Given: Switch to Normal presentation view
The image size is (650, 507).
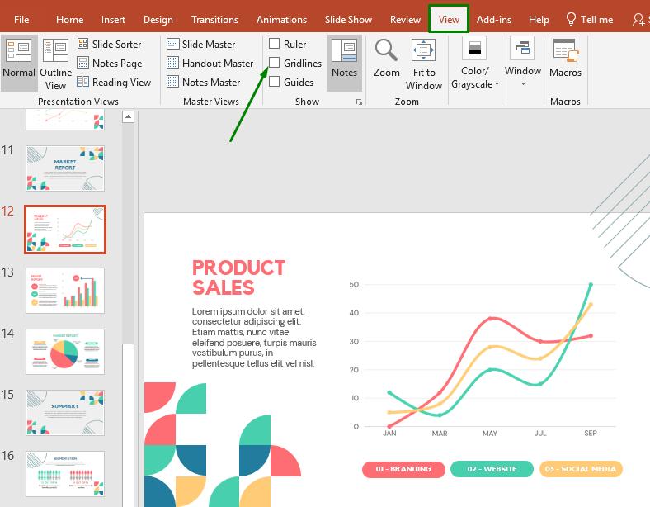Looking at the screenshot, I should [x=19, y=62].
